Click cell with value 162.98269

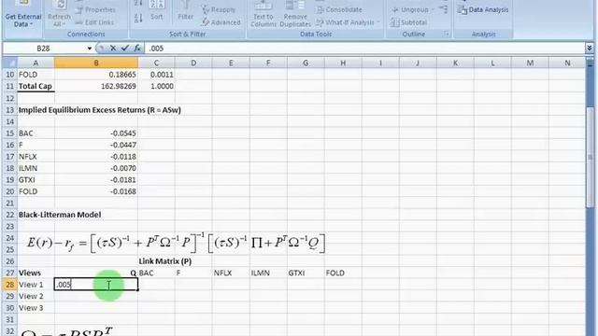pos(96,86)
